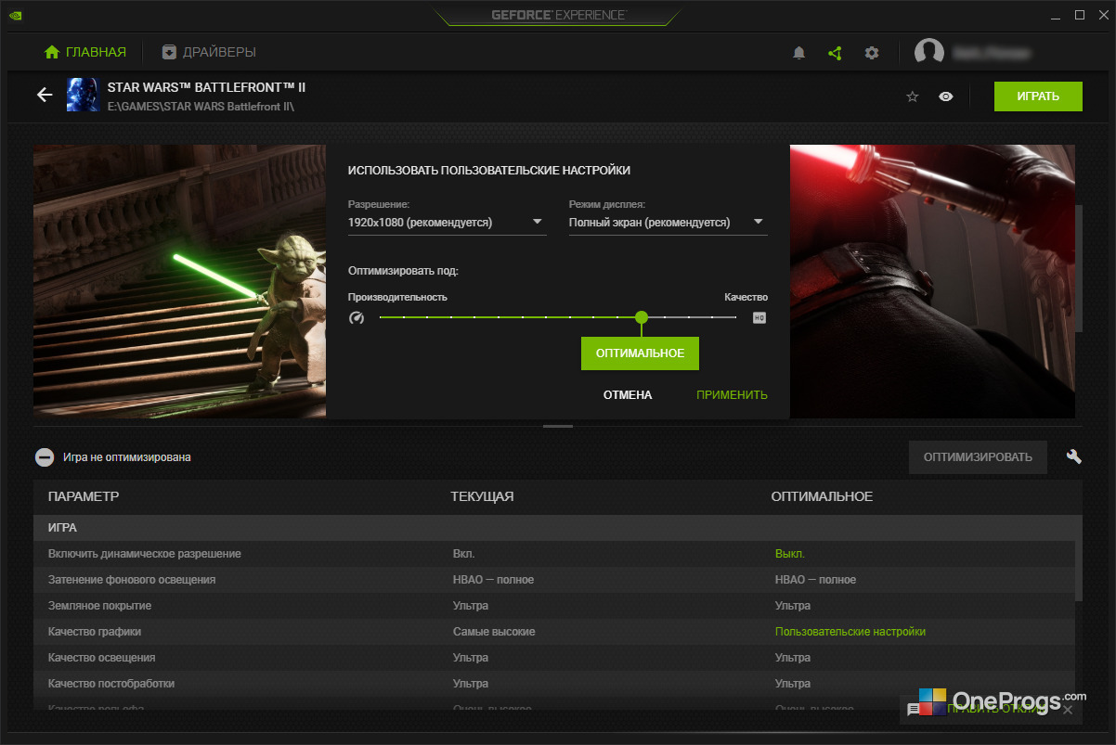
Task: Close the feedback prompt with the X
Action: (x=1068, y=710)
